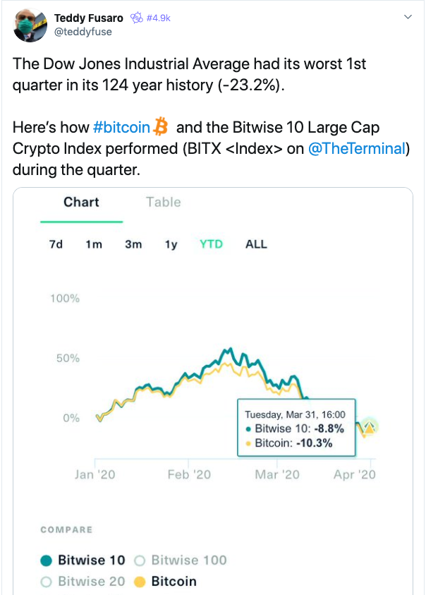Click the badge icon beside Teddy Fusaro
Screen dimensions: 426x595
[x=137, y=18]
